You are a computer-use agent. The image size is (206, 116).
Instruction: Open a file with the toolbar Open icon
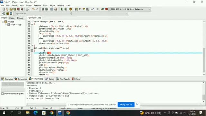7,9
